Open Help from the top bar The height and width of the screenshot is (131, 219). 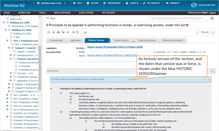pyautogui.click(x=78, y=3)
